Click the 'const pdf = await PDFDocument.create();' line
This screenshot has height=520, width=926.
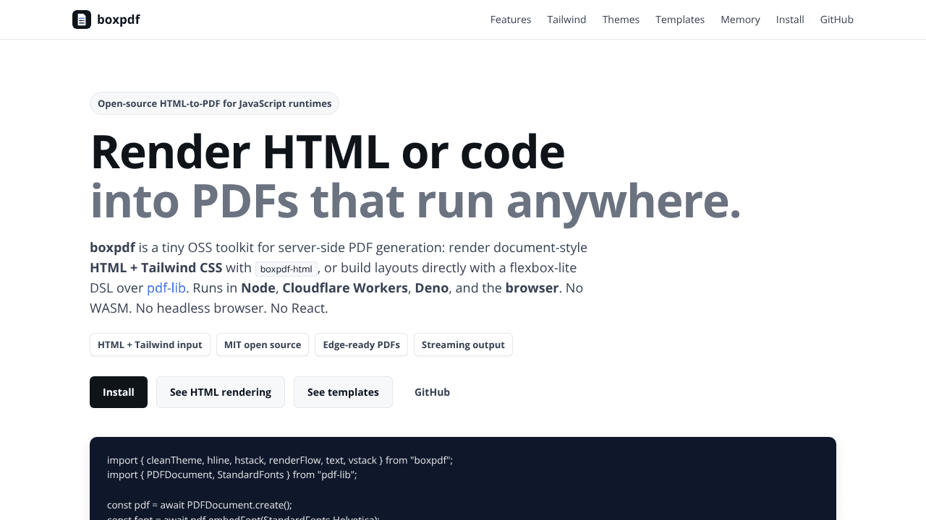(200, 505)
